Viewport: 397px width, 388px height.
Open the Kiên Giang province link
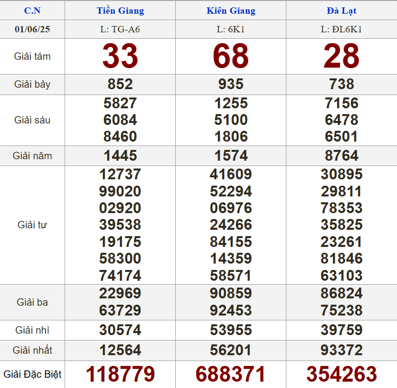point(231,11)
